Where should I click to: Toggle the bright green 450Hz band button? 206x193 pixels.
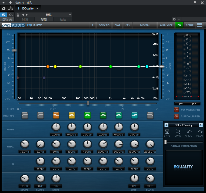pyautogui.click(x=87, y=115)
